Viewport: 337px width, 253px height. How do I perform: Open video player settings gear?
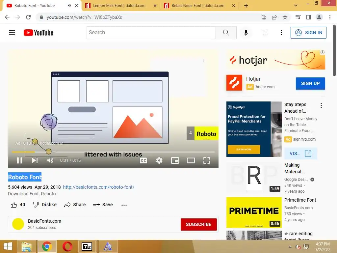tap(159, 160)
